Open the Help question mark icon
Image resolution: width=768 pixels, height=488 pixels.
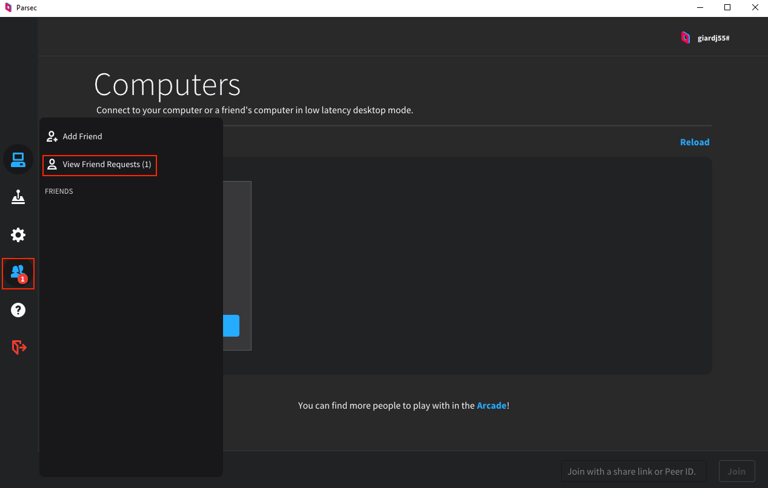(x=18, y=310)
